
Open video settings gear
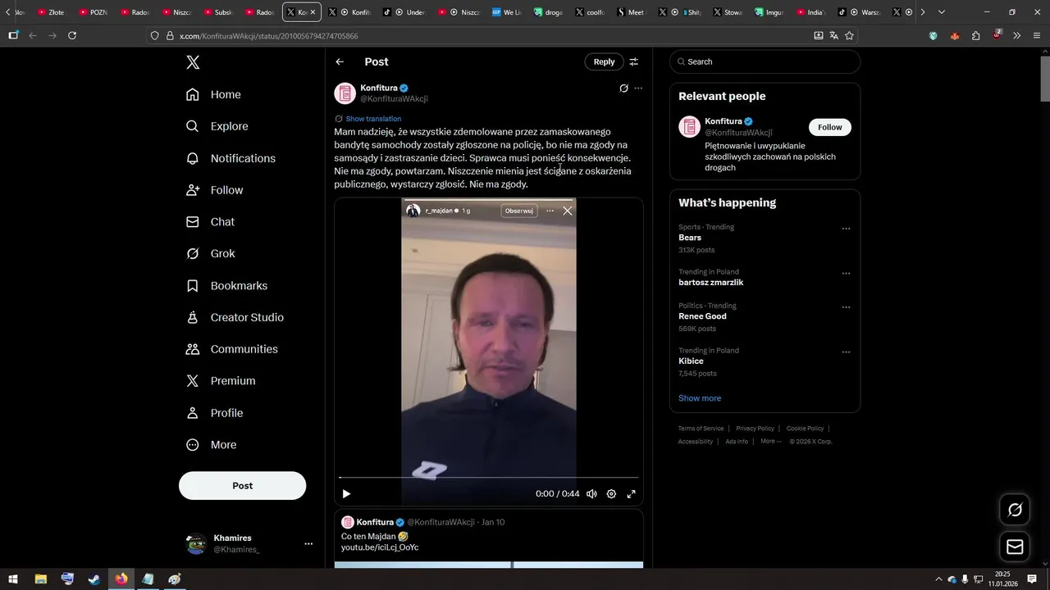pyautogui.click(x=611, y=494)
